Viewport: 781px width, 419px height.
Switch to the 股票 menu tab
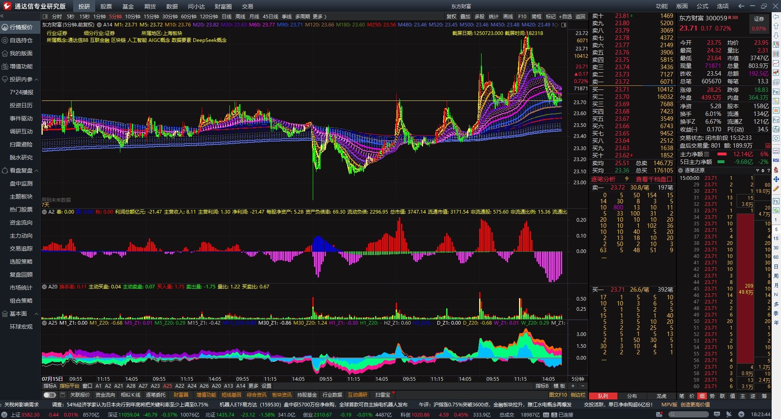(x=106, y=6)
